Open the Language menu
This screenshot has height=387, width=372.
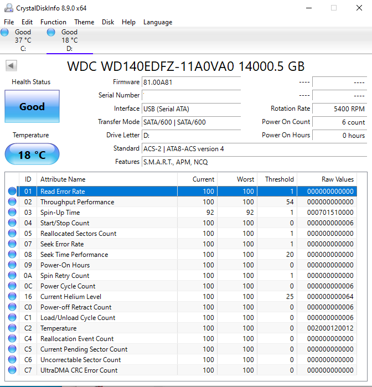tap(158, 22)
